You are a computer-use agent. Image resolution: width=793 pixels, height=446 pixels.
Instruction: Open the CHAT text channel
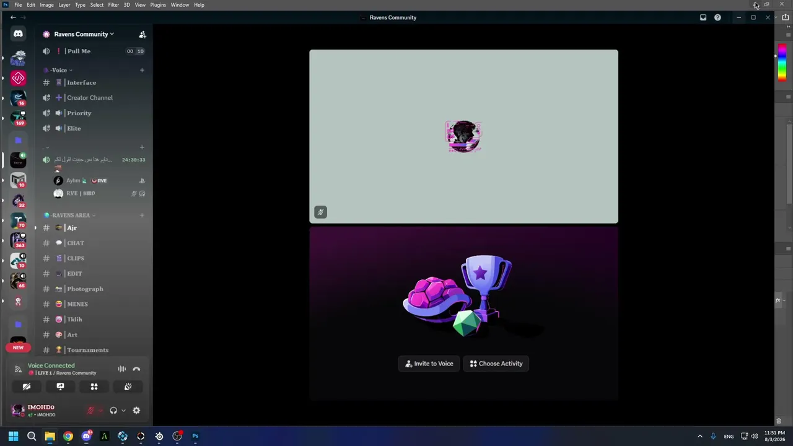(94, 243)
